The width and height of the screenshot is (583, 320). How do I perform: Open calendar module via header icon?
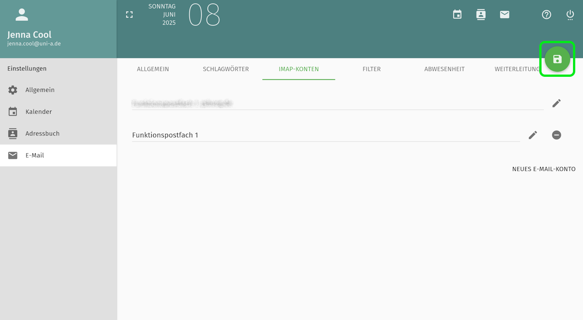457,15
